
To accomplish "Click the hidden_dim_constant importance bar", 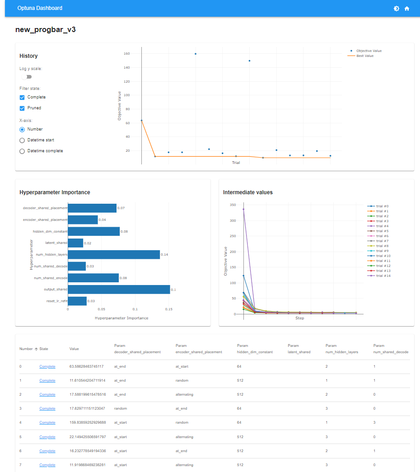I will point(93,232).
